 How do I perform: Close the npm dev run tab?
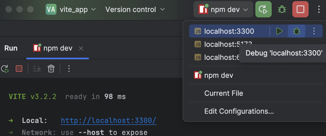coord(81,48)
